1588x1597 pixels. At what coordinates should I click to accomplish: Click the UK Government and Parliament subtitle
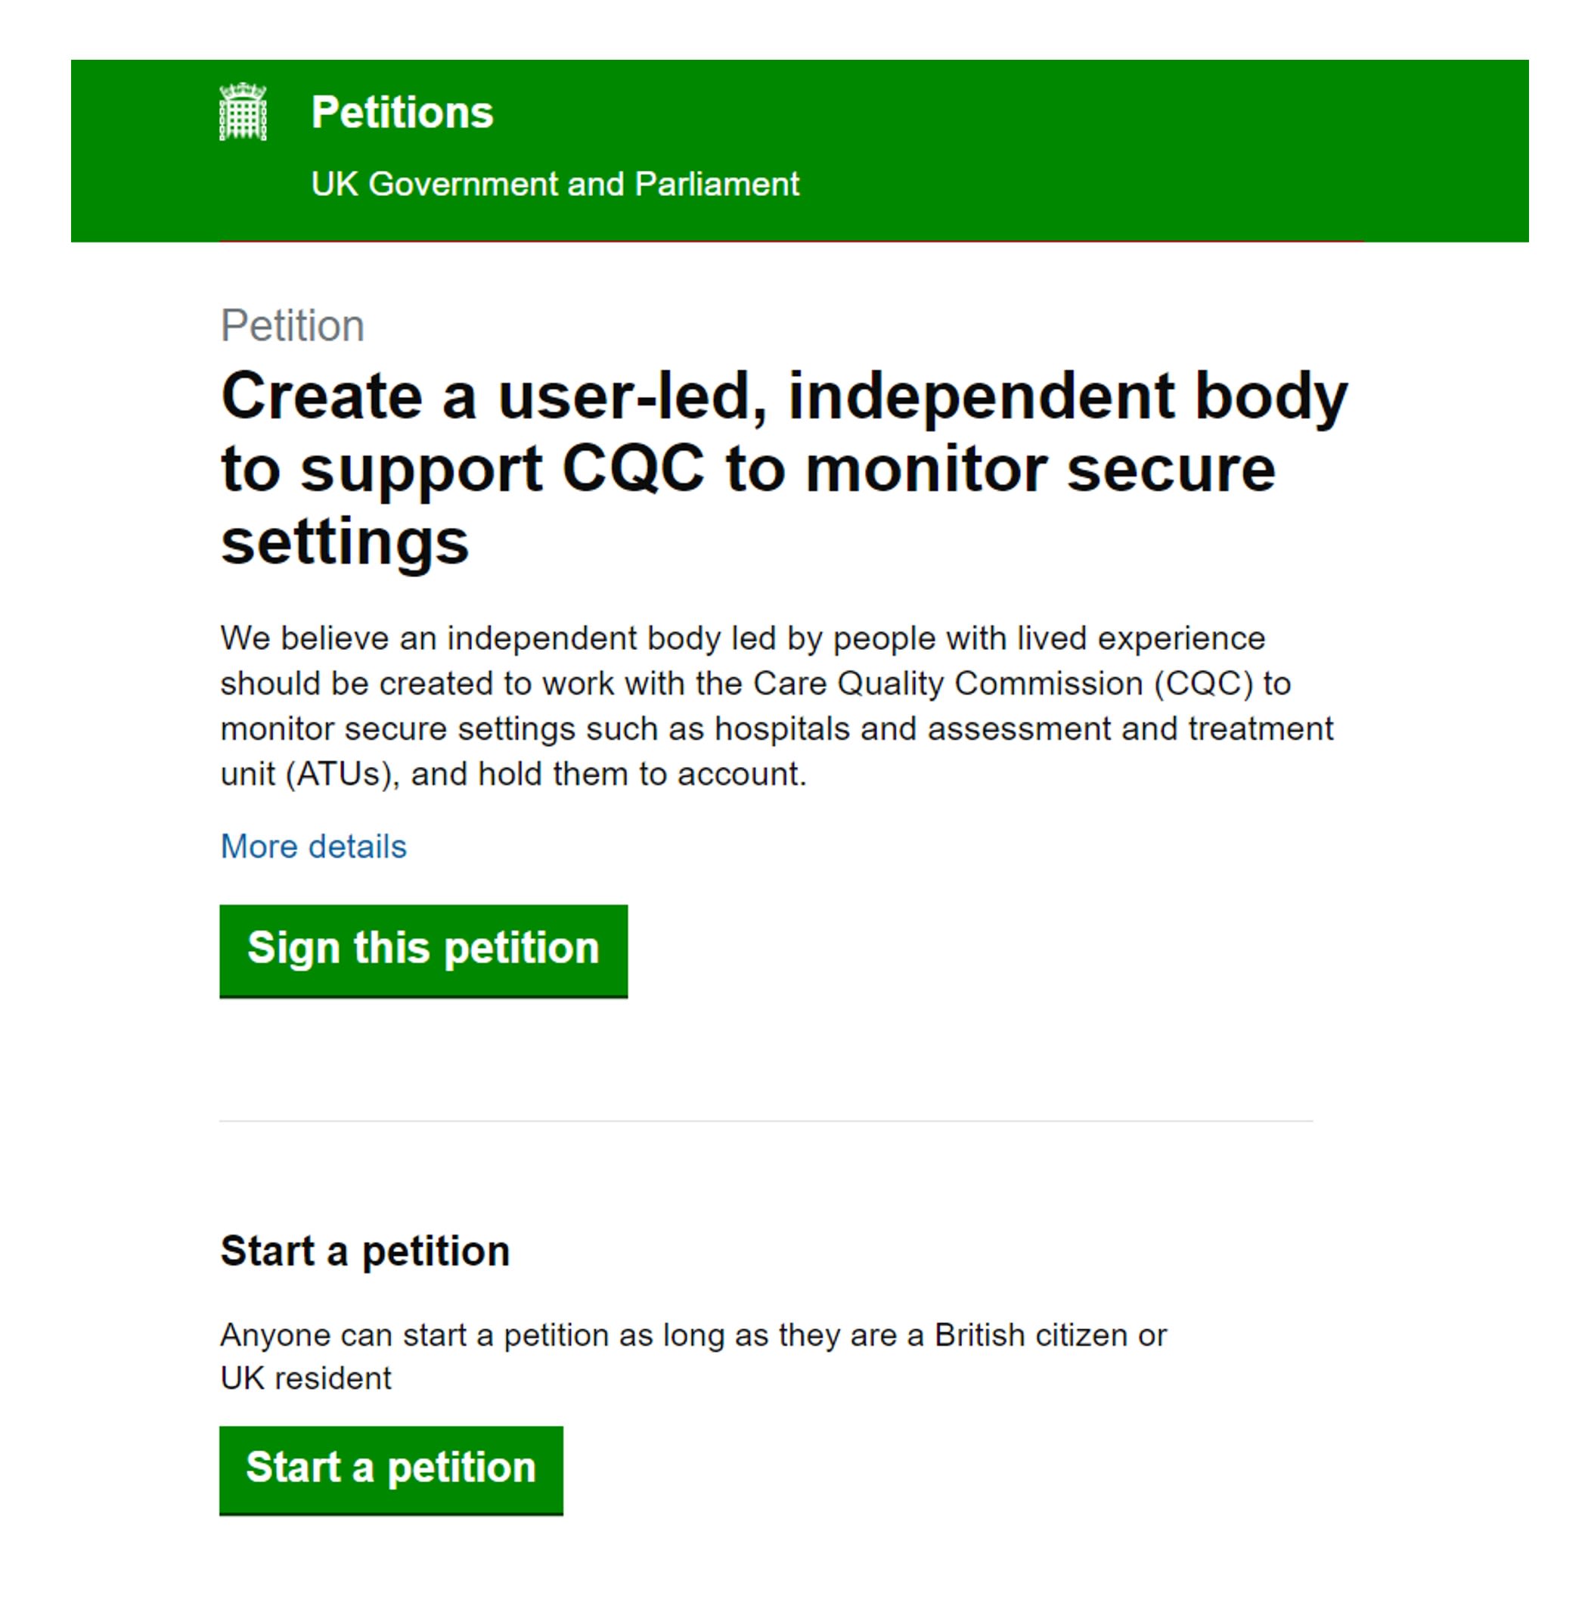tap(554, 184)
